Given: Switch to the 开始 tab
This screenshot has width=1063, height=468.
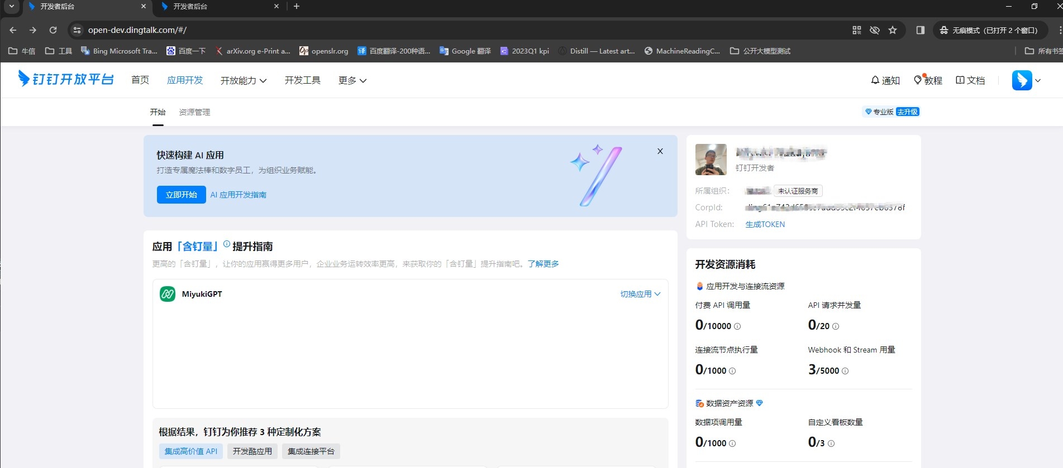Looking at the screenshot, I should point(158,112).
